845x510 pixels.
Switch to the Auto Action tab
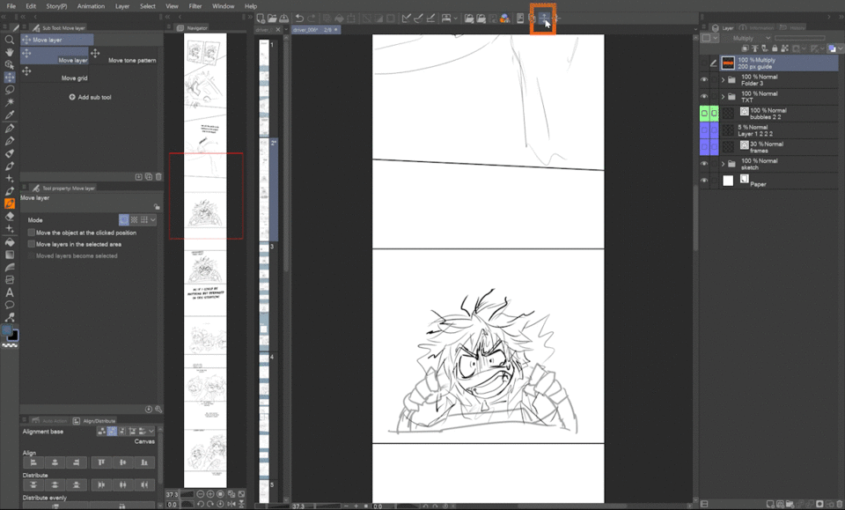[49, 421]
